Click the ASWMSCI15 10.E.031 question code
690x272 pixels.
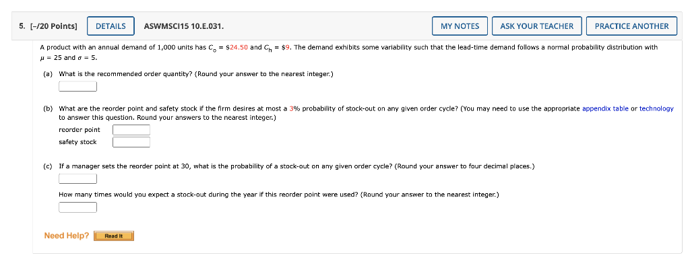coord(184,26)
